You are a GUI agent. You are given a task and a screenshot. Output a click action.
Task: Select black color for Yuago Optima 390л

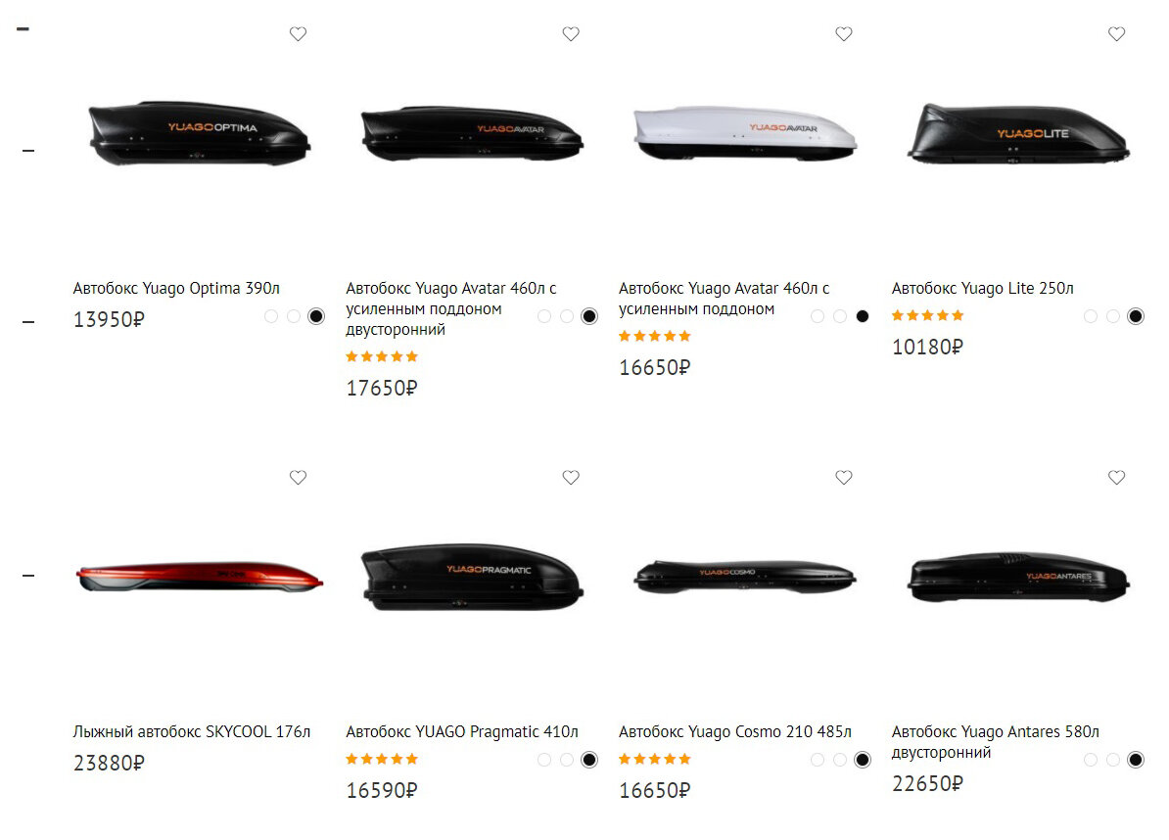point(316,316)
